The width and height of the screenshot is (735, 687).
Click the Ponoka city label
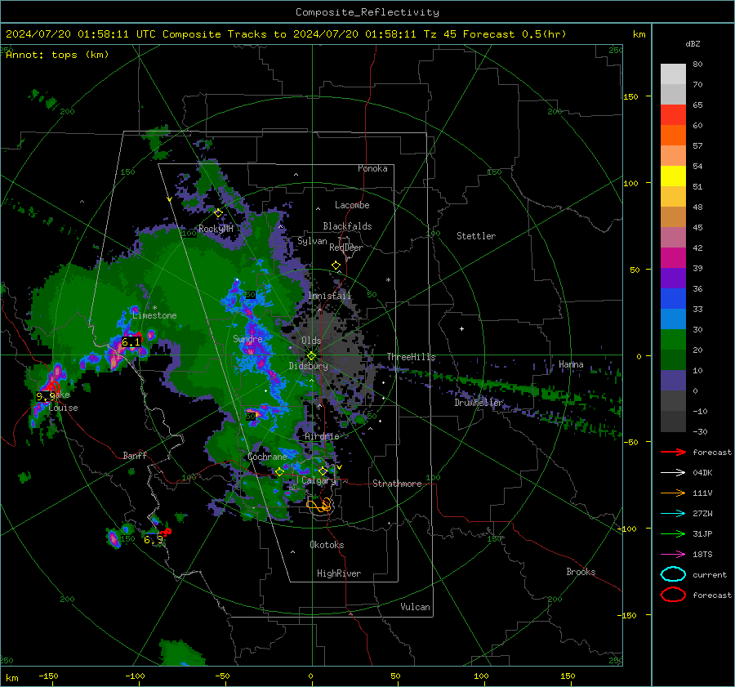(x=372, y=168)
